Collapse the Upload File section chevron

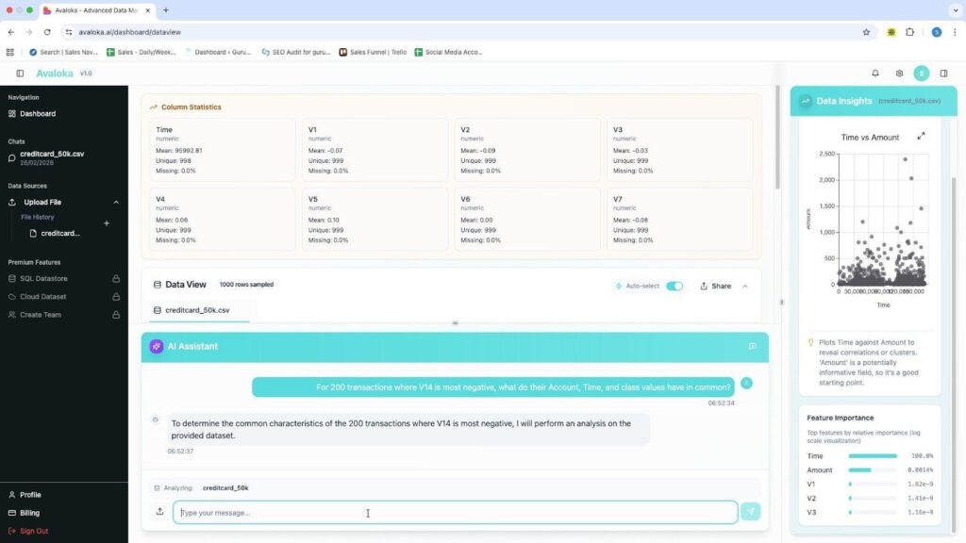116,202
